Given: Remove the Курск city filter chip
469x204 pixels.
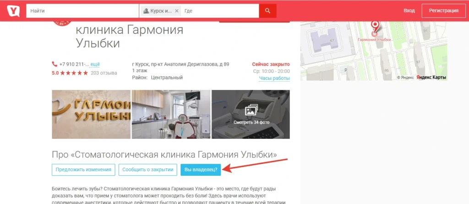Looking at the screenshot, I should tap(176, 11).
